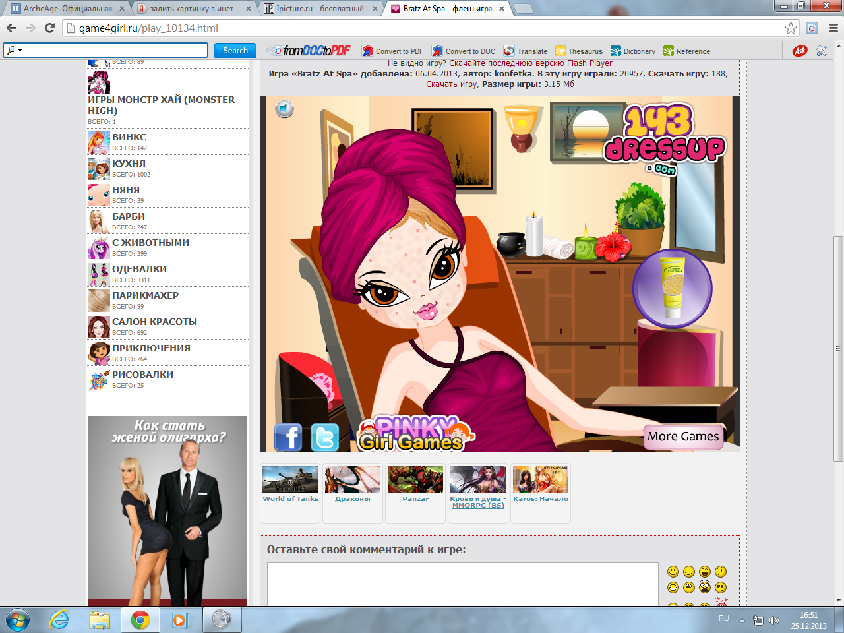Click the oligarch wife ad banner

[x=167, y=511]
